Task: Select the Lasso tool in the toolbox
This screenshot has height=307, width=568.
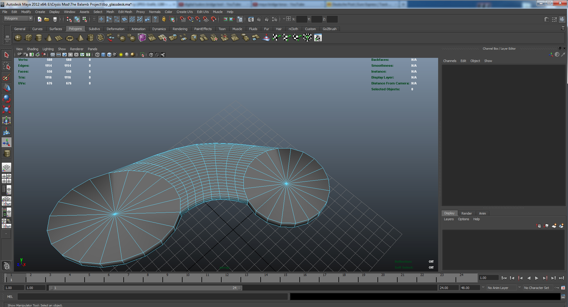Action: click(7, 66)
